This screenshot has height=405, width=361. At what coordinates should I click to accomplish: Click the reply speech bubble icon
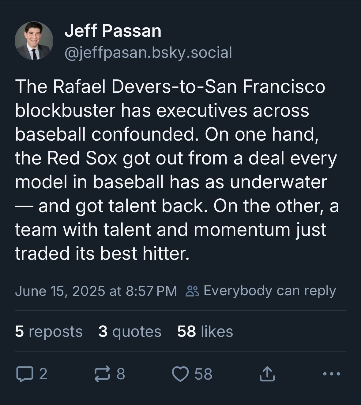[x=22, y=374]
